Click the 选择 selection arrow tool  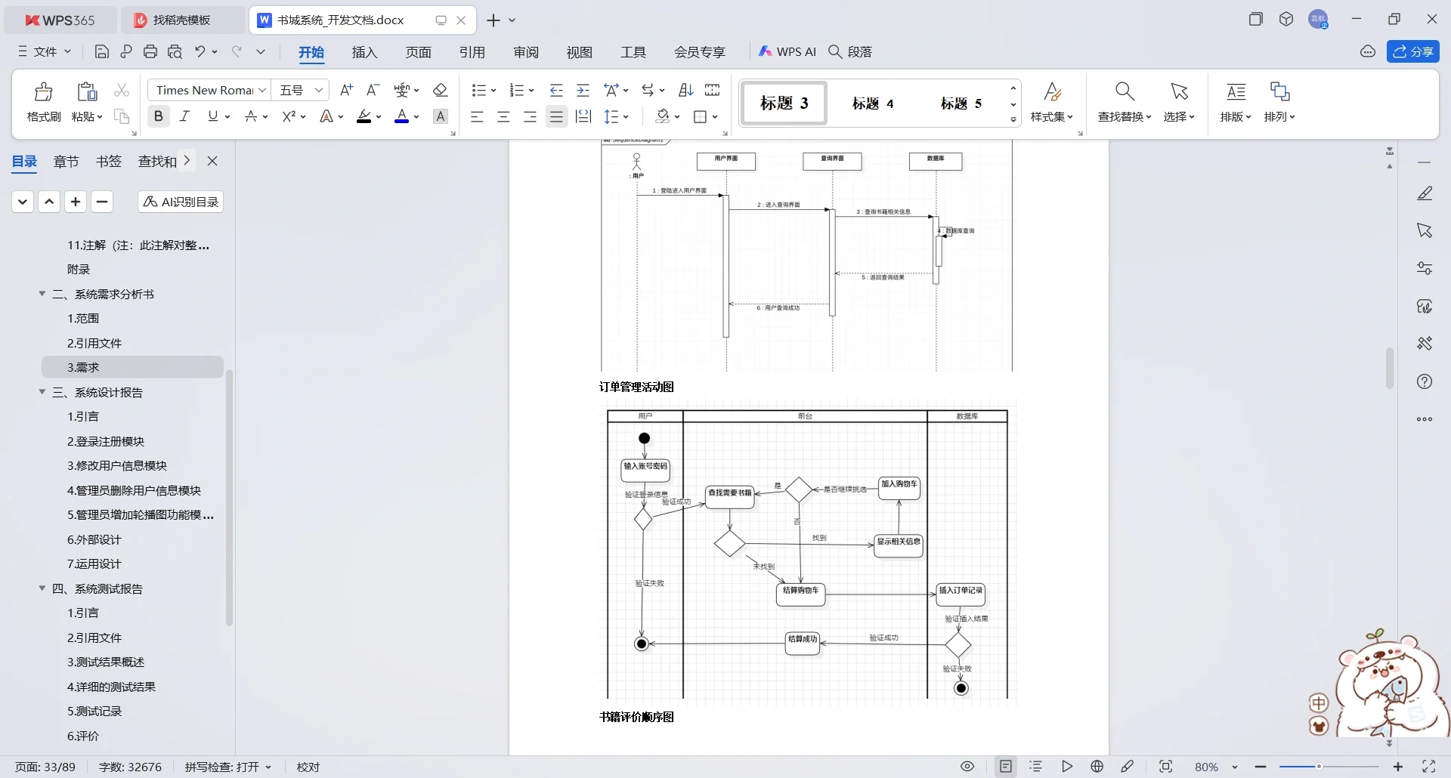[x=1180, y=102]
